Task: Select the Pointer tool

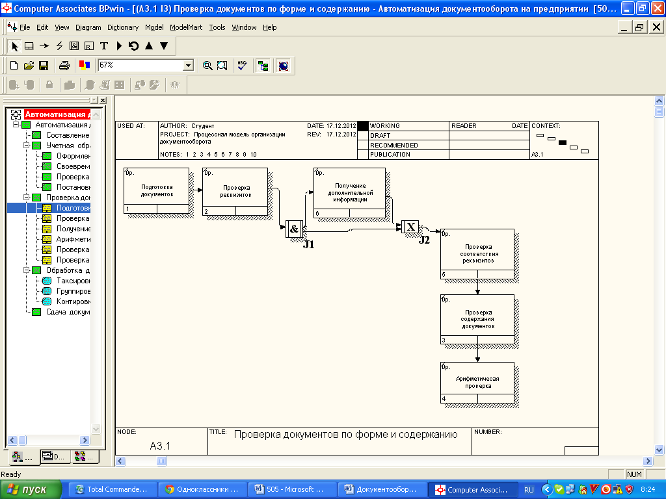Action: 14,46
